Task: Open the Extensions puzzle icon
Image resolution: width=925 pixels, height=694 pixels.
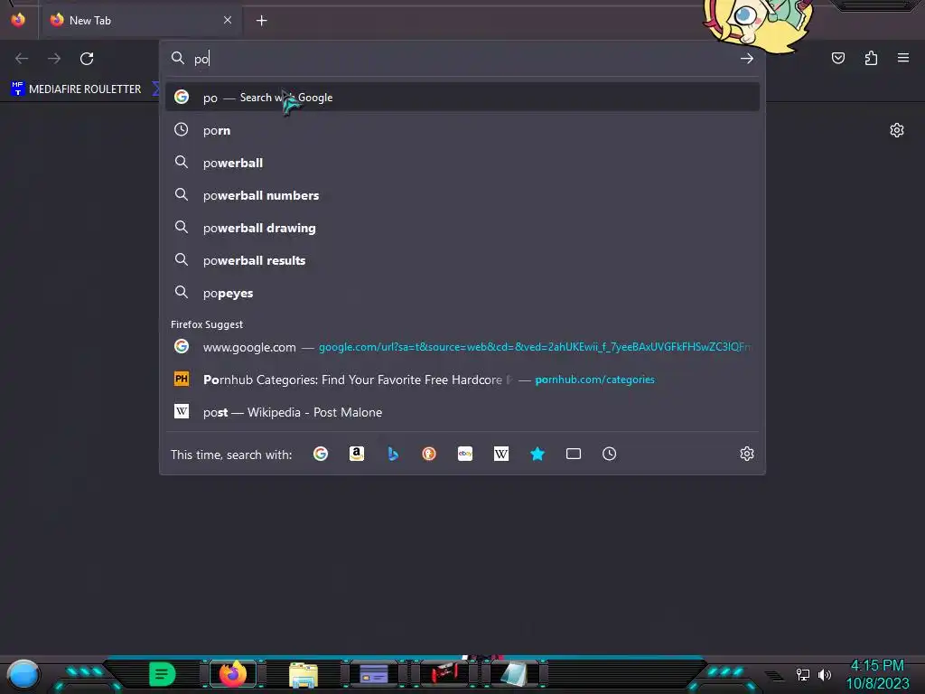Action: point(871,58)
